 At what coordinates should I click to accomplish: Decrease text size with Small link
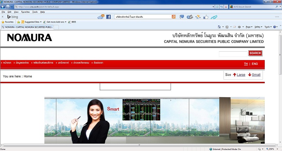256,75
